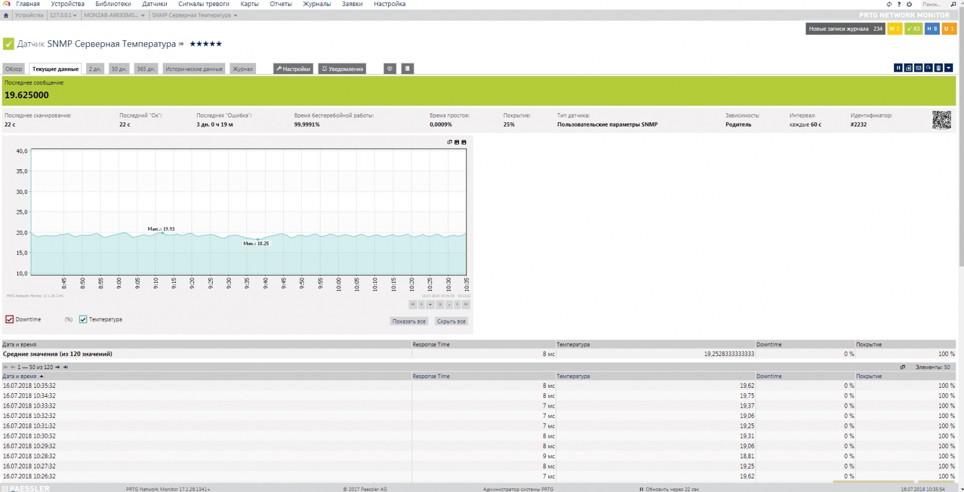Click the sensor priority flag icon
The image size is (964, 492).
[181, 44]
